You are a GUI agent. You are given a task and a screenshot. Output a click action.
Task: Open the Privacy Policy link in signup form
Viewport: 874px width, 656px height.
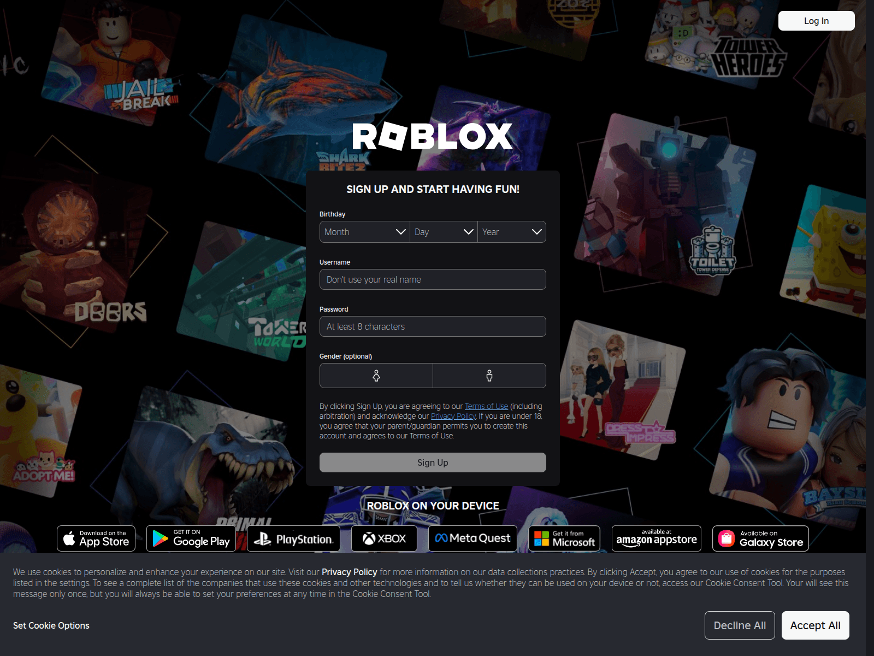[453, 416]
